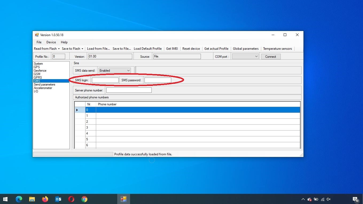Open the Help menu
Image resolution: width=363 pixels, height=204 pixels.
click(x=64, y=42)
